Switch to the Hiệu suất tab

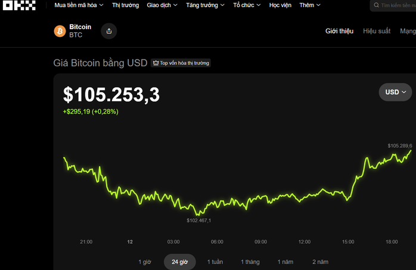pos(377,31)
